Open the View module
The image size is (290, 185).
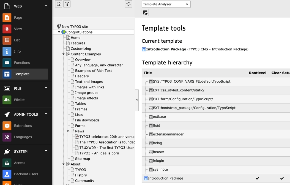point(18,29)
